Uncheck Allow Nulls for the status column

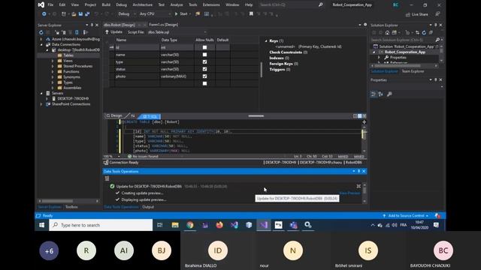coord(204,69)
